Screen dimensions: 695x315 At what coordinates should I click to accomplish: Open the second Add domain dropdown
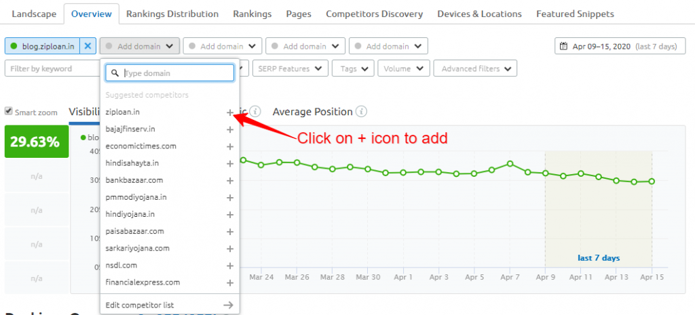tap(223, 46)
